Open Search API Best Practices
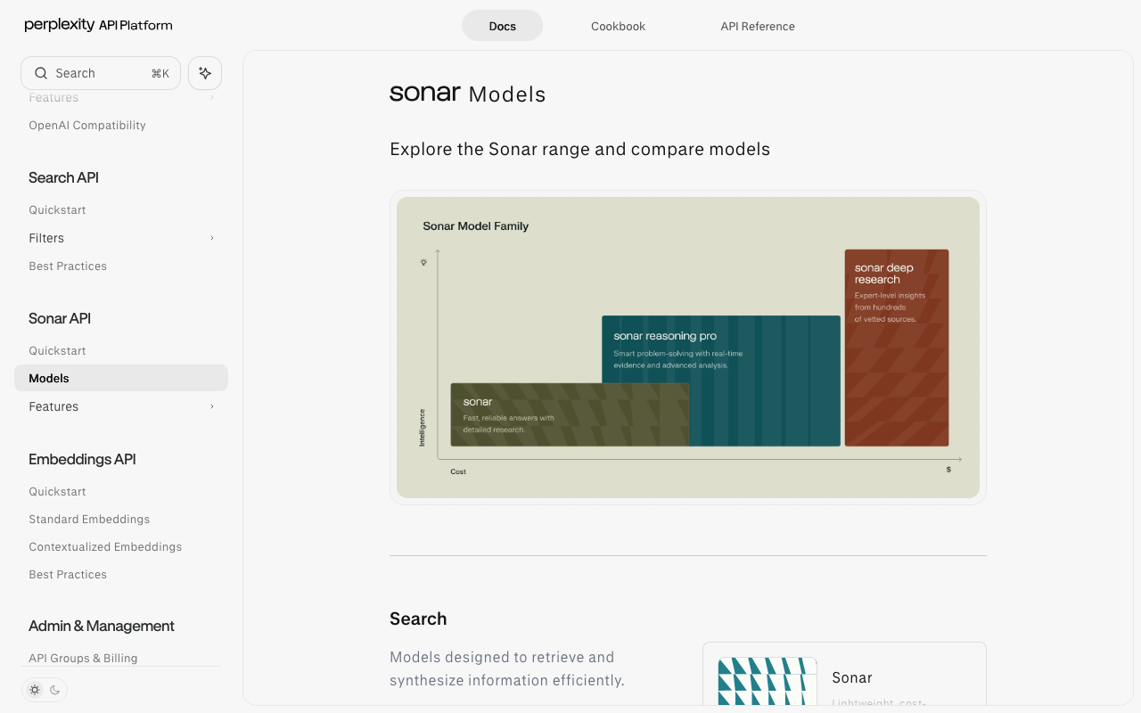Viewport: 1141px width, 713px height. click(x=68, y=266)
